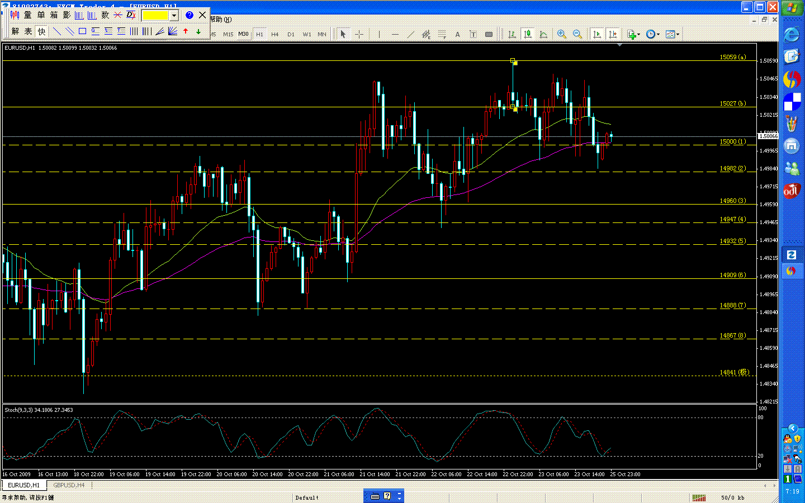Select the crosshair cursor tool
Image resolution: width=805 pixels, height=503 pixels.
pyautogui.click(x=359, y=34)
